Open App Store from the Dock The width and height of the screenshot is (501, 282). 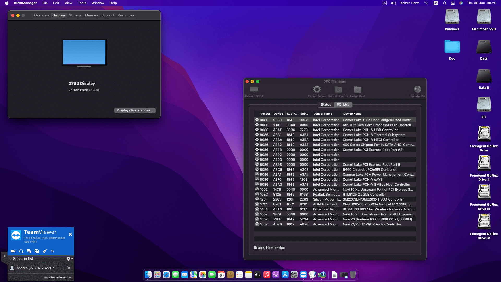[285, 275]
